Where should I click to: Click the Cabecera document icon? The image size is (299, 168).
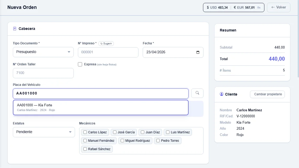(15, 29)
